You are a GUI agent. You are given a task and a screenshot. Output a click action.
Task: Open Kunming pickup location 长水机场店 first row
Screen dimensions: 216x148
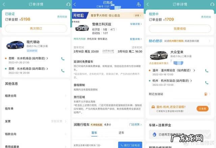tap(28, 58)
